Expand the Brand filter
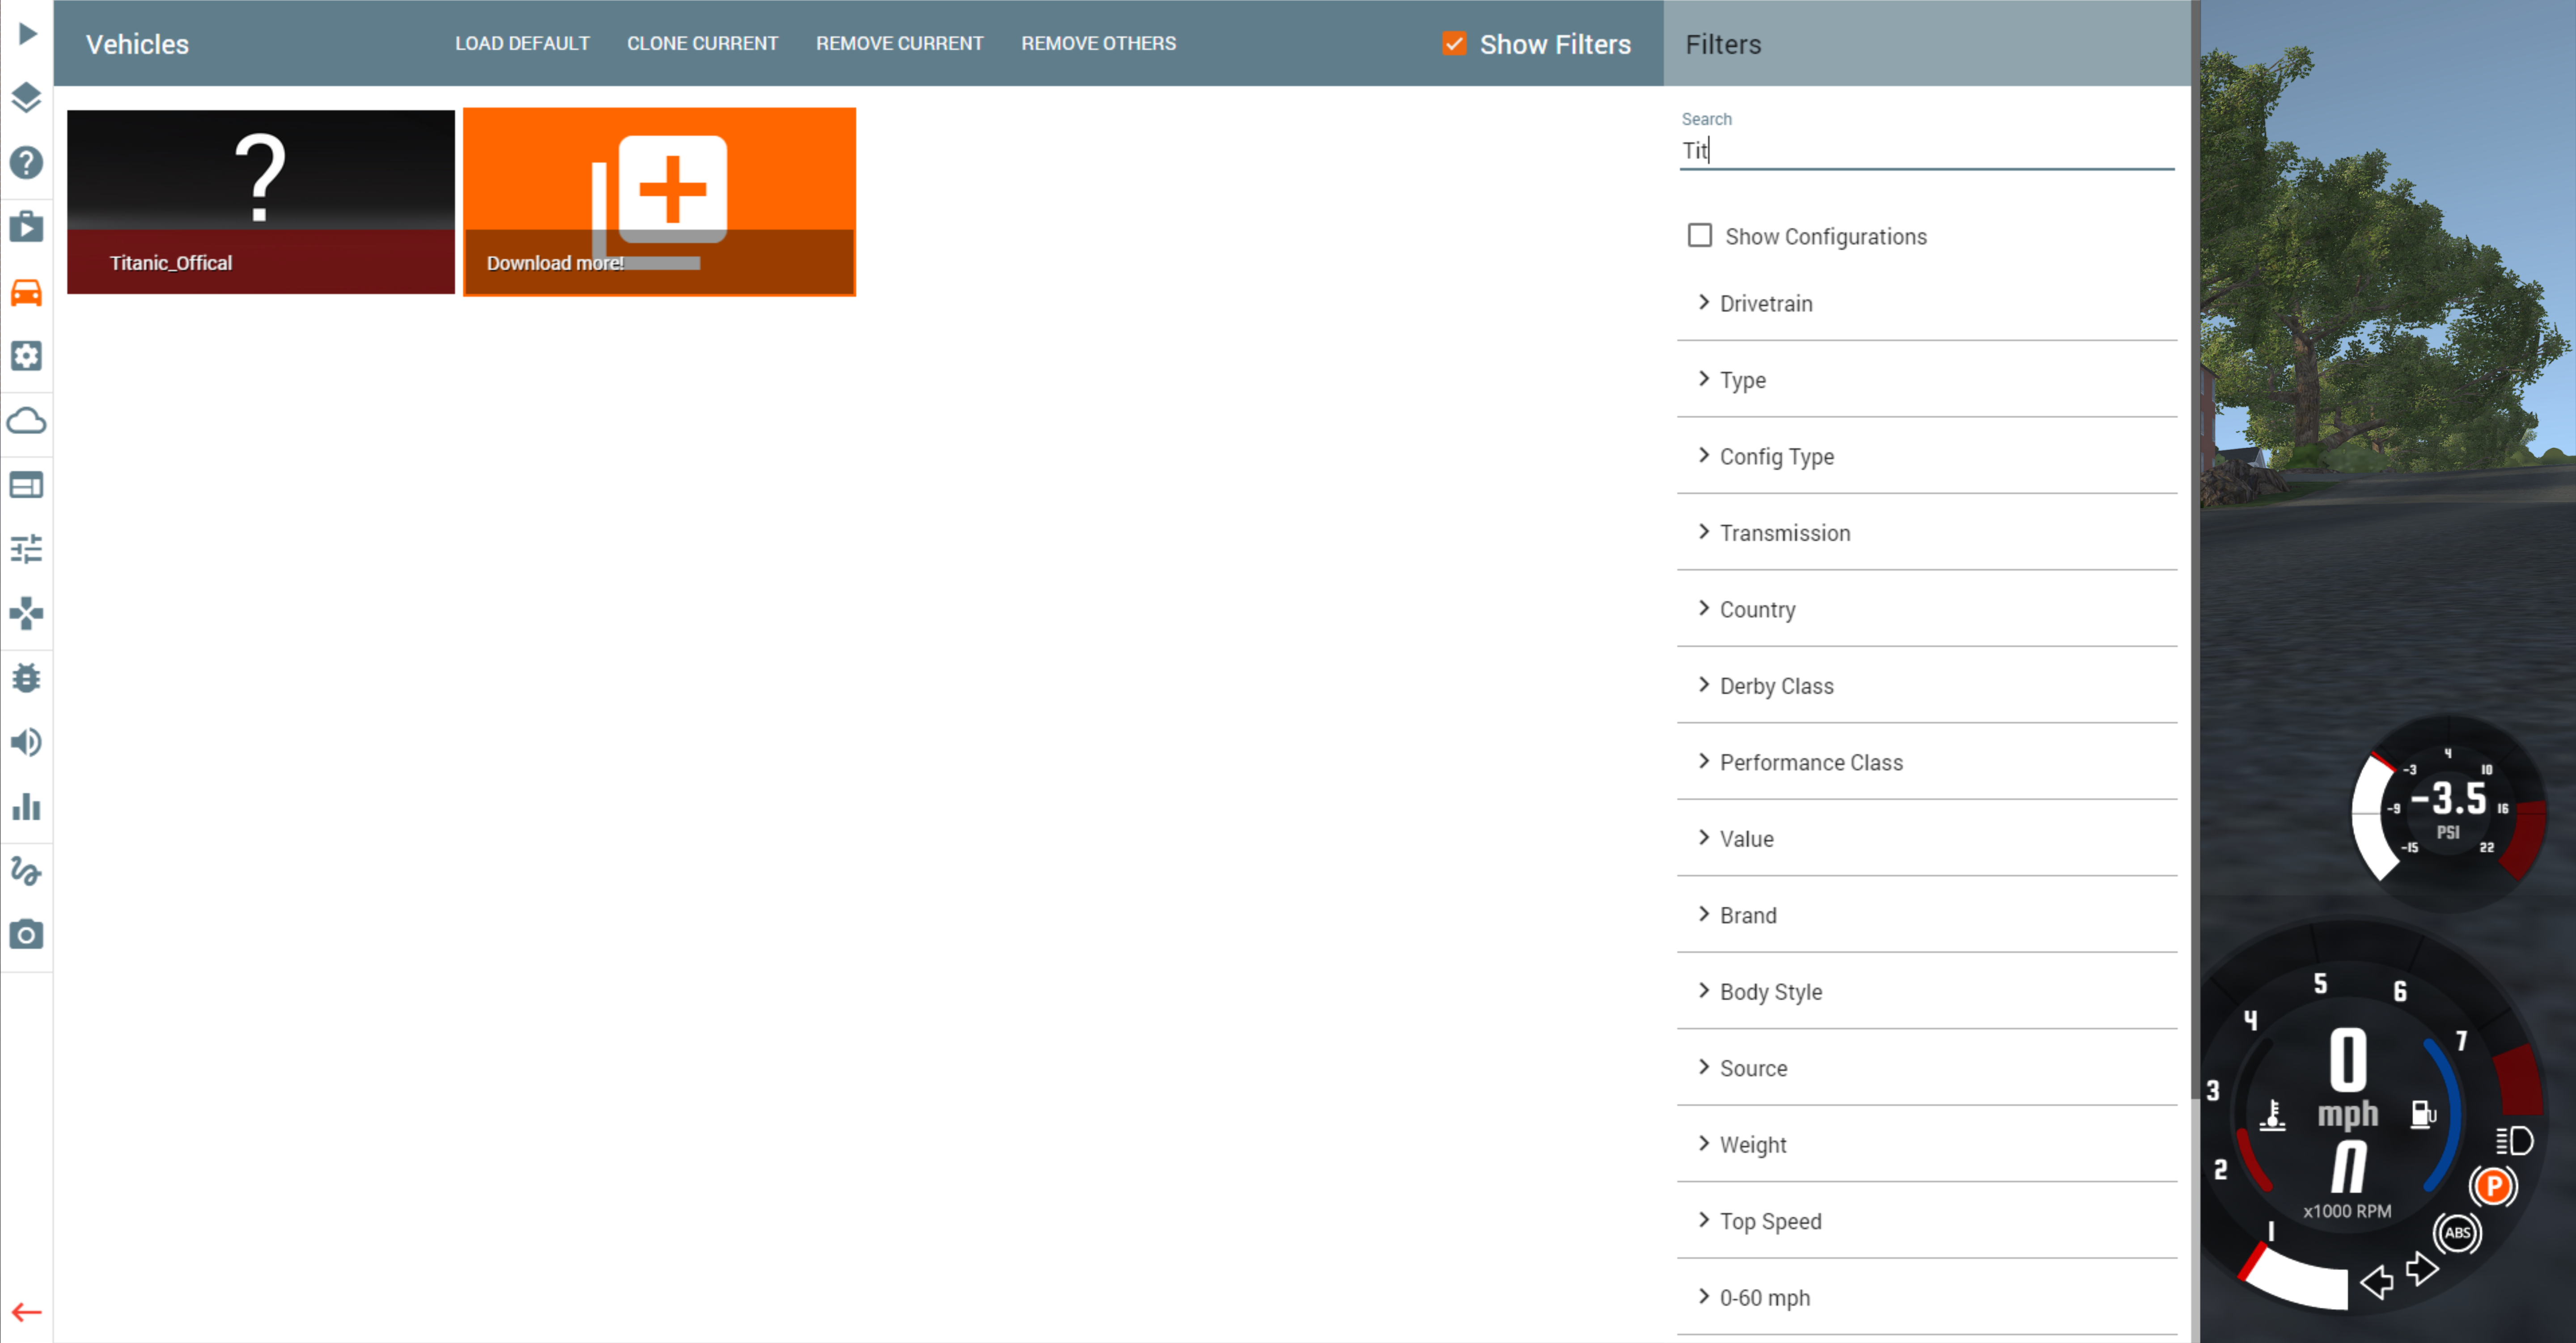Screen dimensions: 2576x1343 click(x=1927, y=915)
